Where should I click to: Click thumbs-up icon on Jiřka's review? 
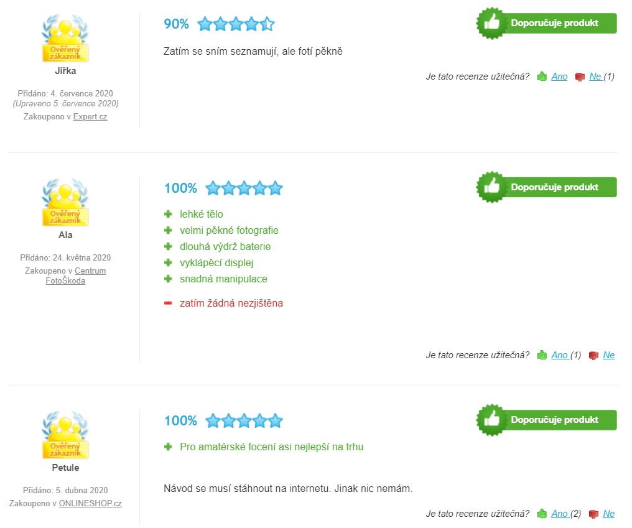tap(542, 76)
